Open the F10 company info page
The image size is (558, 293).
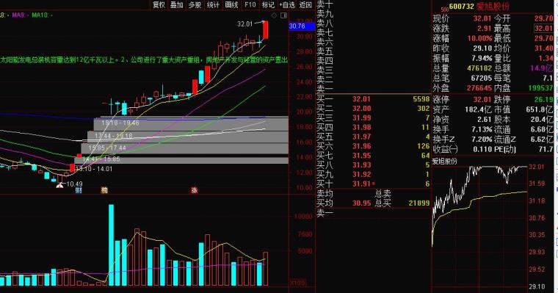[250, 4]
